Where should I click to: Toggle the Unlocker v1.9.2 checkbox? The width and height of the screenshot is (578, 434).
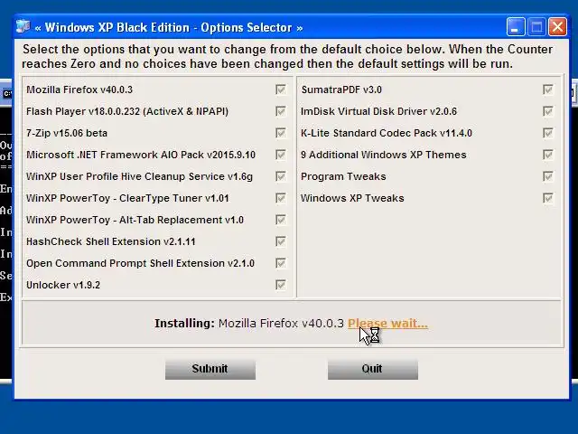coord(281,285)
